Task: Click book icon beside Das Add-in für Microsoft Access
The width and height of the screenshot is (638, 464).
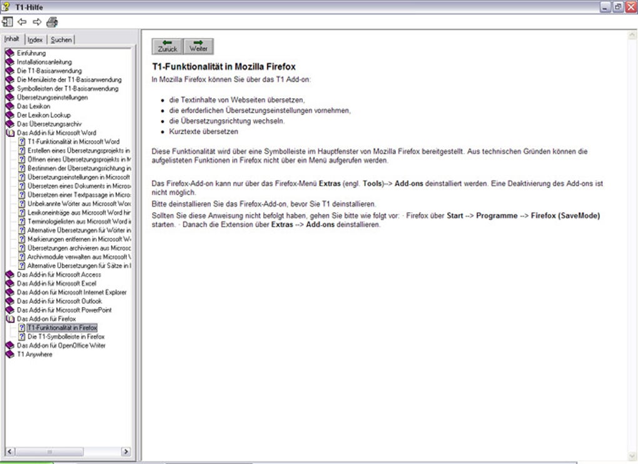Action: (x=10, y=275)
